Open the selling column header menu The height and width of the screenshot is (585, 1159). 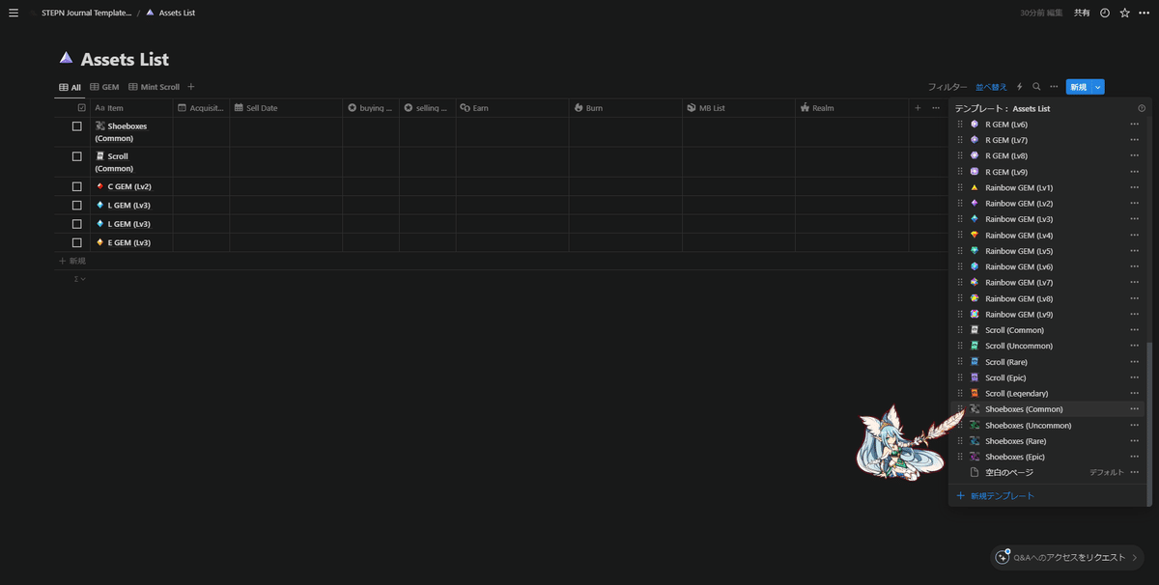point(428,108)
